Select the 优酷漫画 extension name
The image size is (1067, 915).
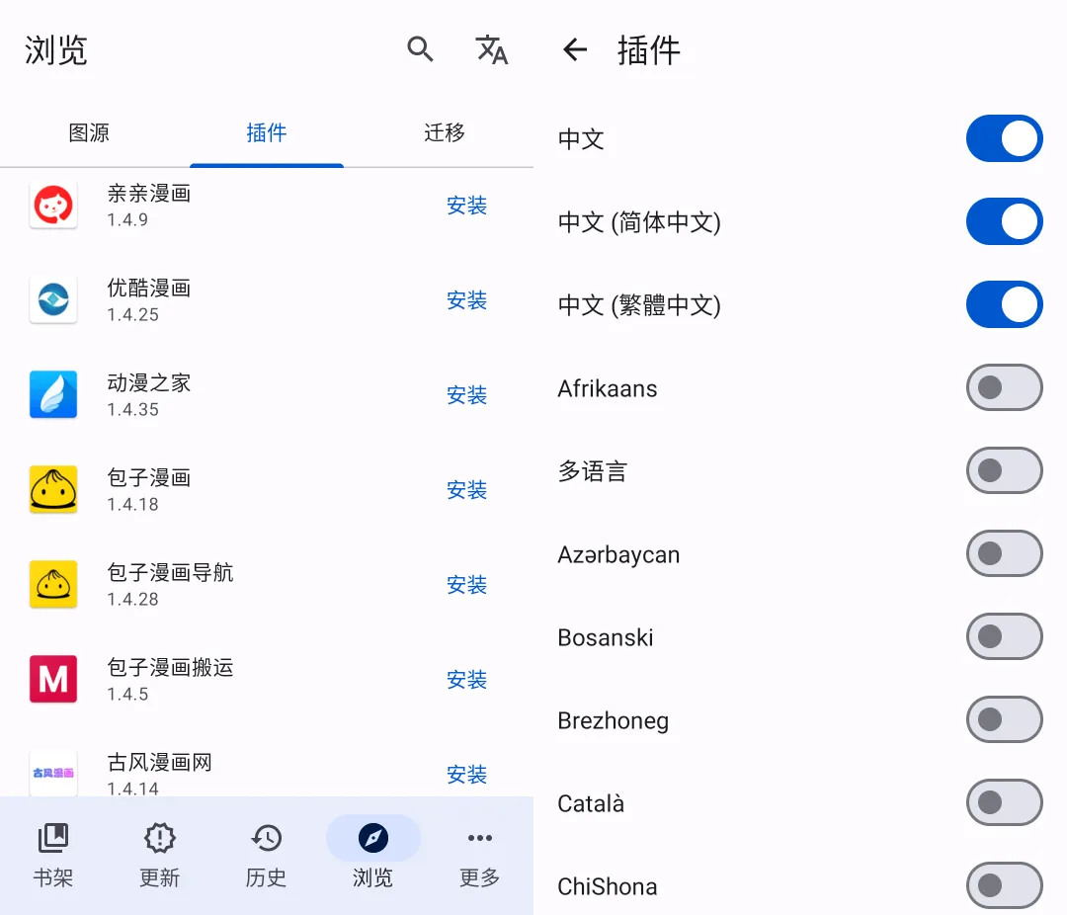[149, 288]
